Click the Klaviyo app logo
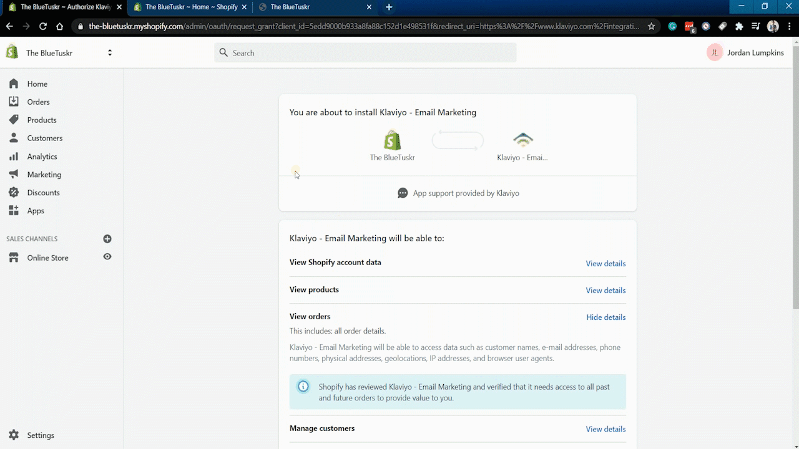Image resolution: width=799 pixels, height=449 pixels. click(522, 140)
